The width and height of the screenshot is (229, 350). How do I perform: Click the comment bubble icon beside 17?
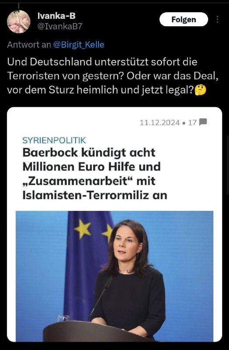point(203,122)
